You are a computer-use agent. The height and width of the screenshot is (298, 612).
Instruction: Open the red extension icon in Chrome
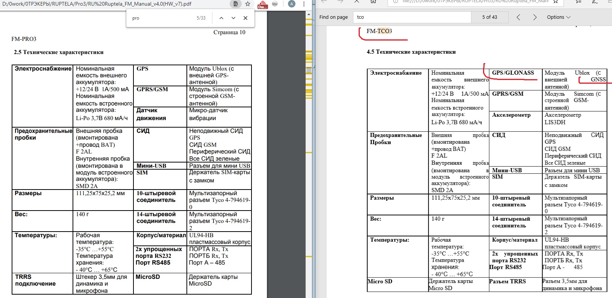pos(262,4)
